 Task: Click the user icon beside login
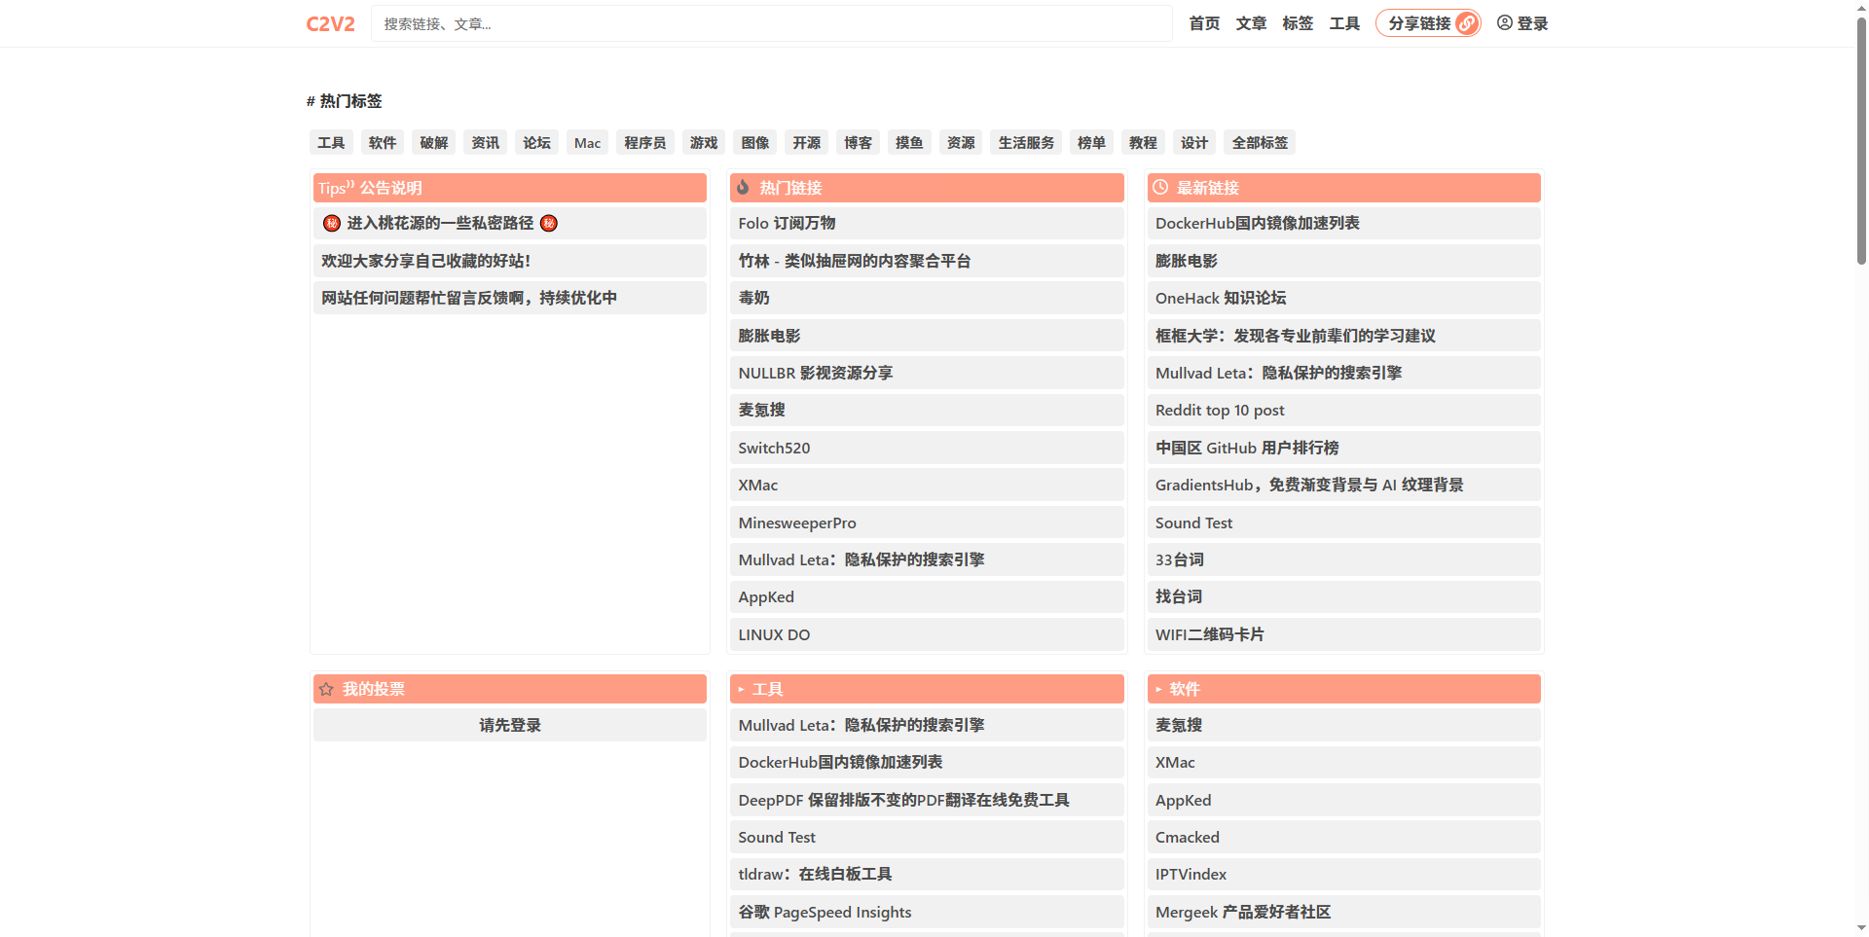pyautogui.click(x=1504, y=23)
